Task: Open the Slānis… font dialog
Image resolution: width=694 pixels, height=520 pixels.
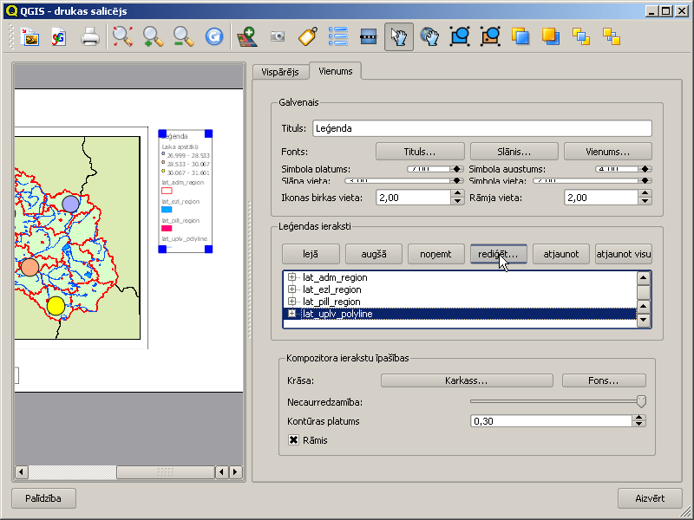Action: click(x=514, y=152)
